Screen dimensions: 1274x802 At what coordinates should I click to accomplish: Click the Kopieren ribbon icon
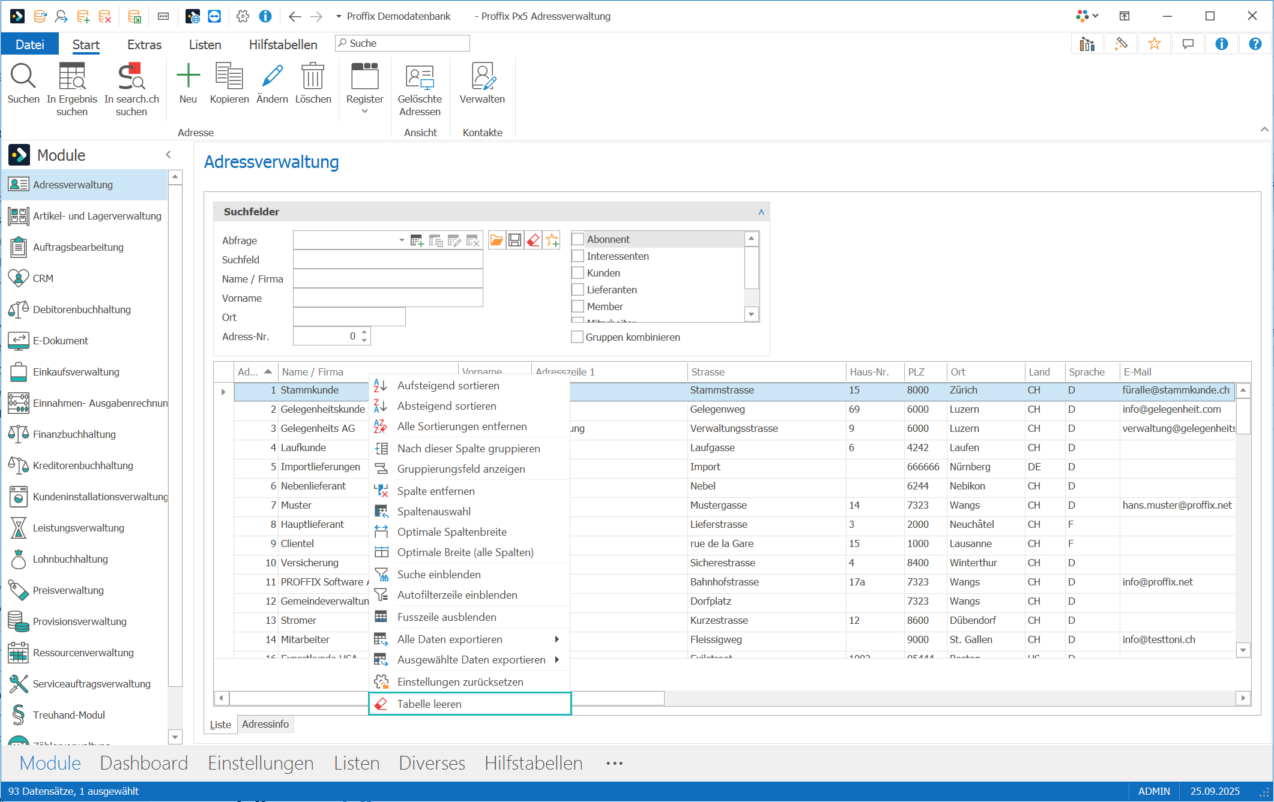tap(229, 77)
